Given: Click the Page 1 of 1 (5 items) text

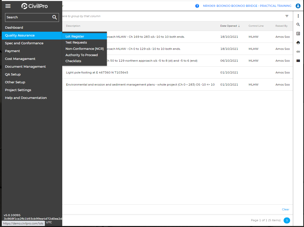Looking at the screenshot, I should coord(266,220).
